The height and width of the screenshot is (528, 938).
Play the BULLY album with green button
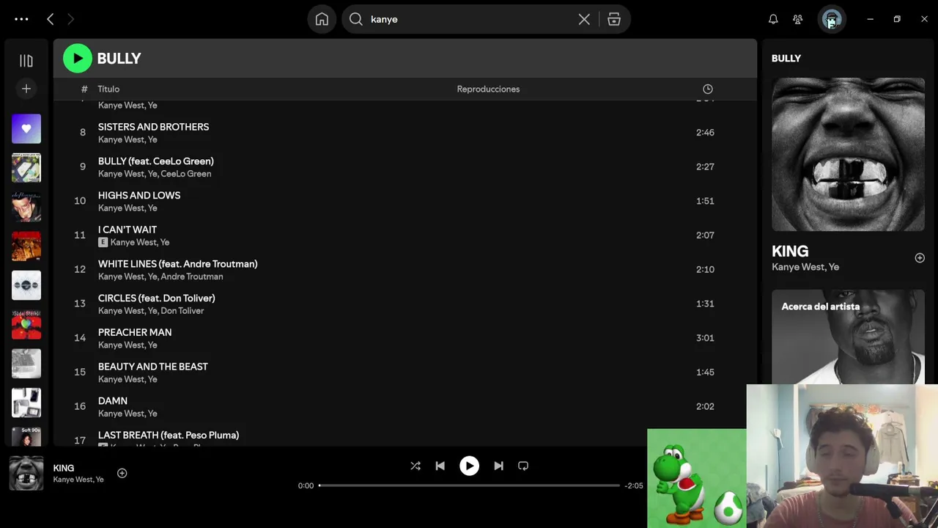(78, 59)
